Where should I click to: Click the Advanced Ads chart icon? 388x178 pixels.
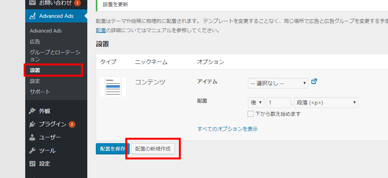(x=33, y=16)
